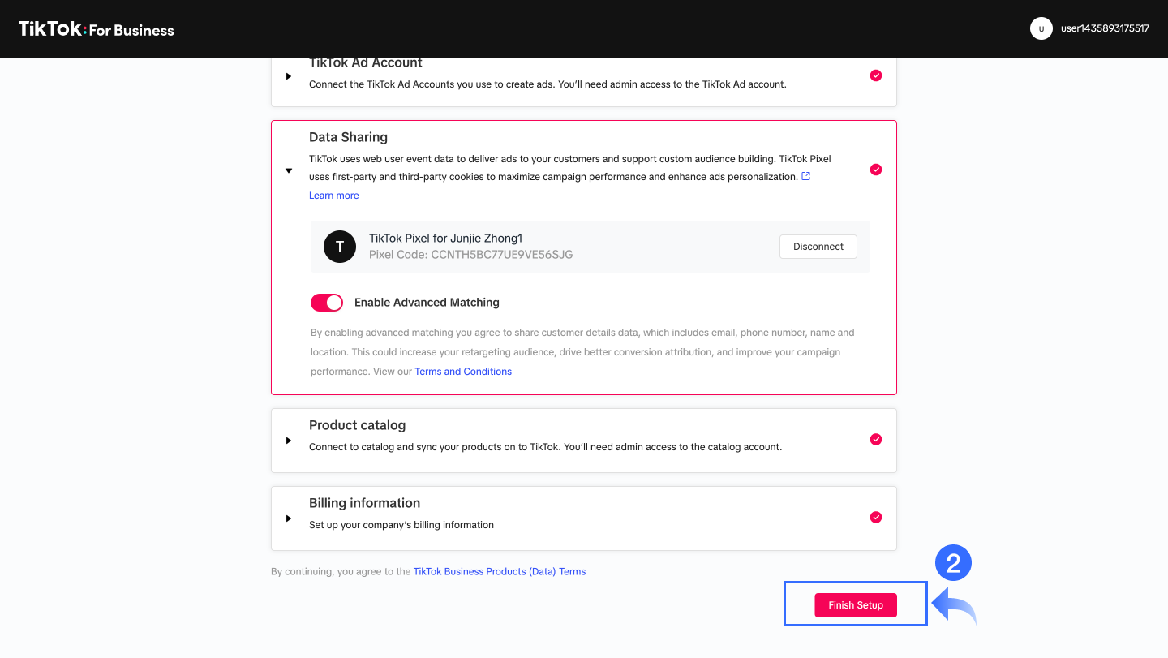Collapse the Data Sharing section arrow
This screenshot has height=658, width=1168.
(x=289, y=170)
